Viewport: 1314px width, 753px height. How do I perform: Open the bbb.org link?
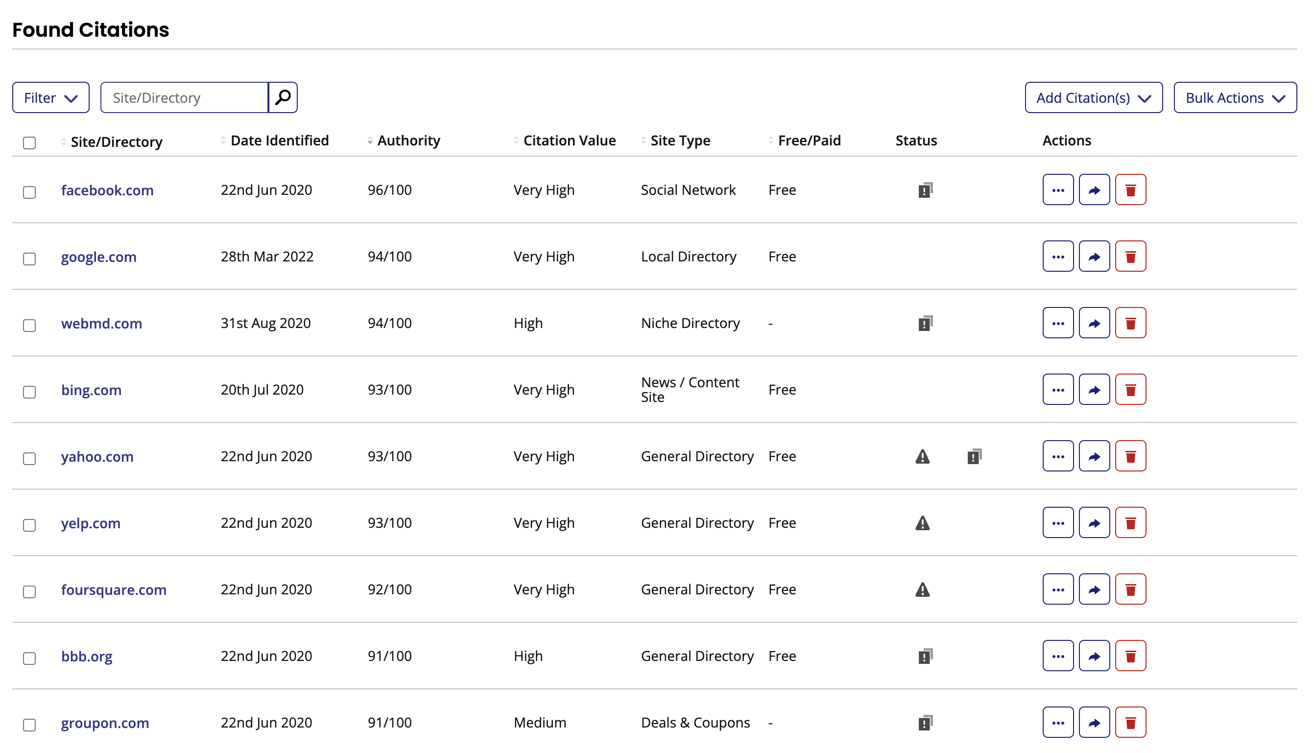coord(86,657)
